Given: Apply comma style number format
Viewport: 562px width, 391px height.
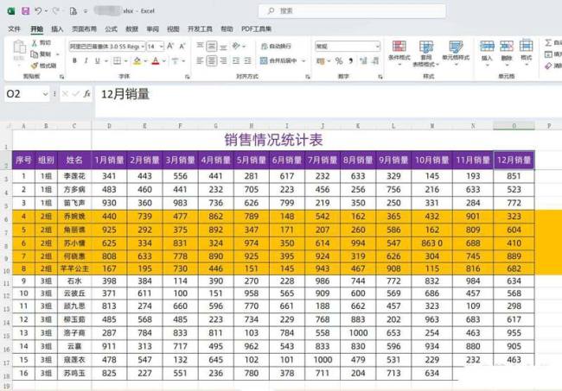Looking at the screenshot, I should (x=350, y=61).
